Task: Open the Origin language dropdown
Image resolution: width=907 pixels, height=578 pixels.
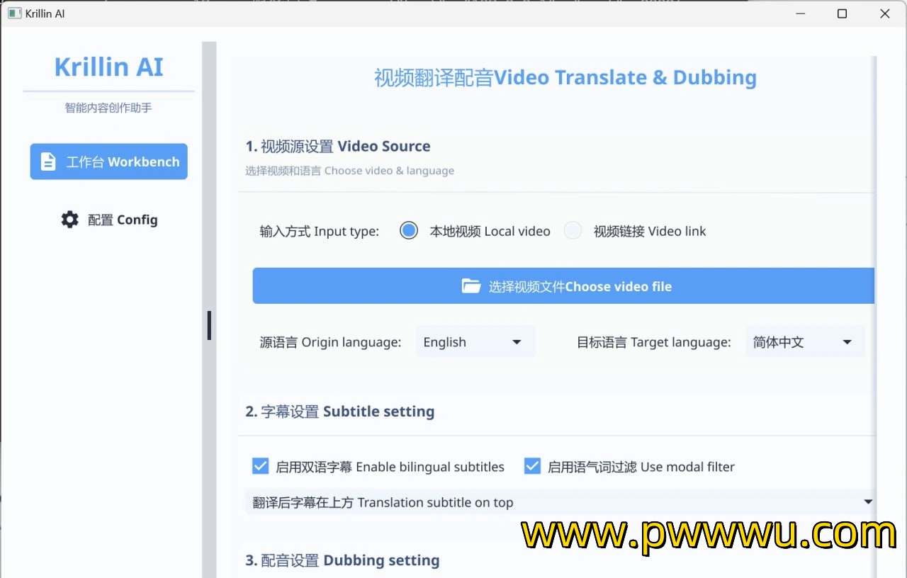Action: pyautogui.click(x=475, y=342)
